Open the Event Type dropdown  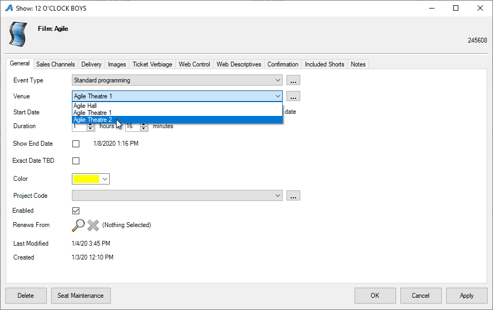click(177, 80)
